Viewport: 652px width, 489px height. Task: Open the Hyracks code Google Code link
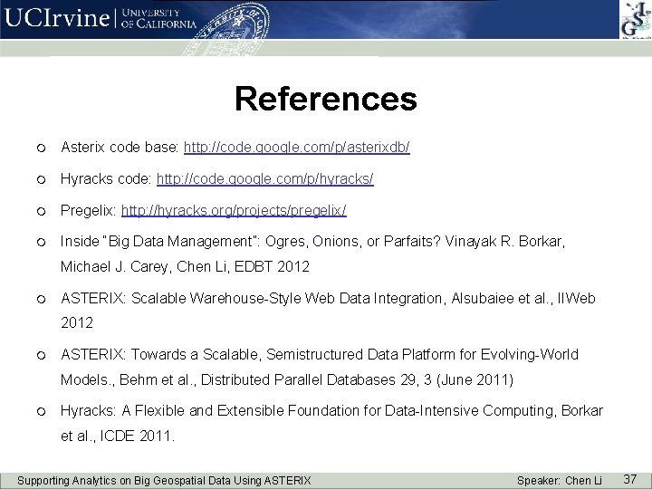click(264, 178)
